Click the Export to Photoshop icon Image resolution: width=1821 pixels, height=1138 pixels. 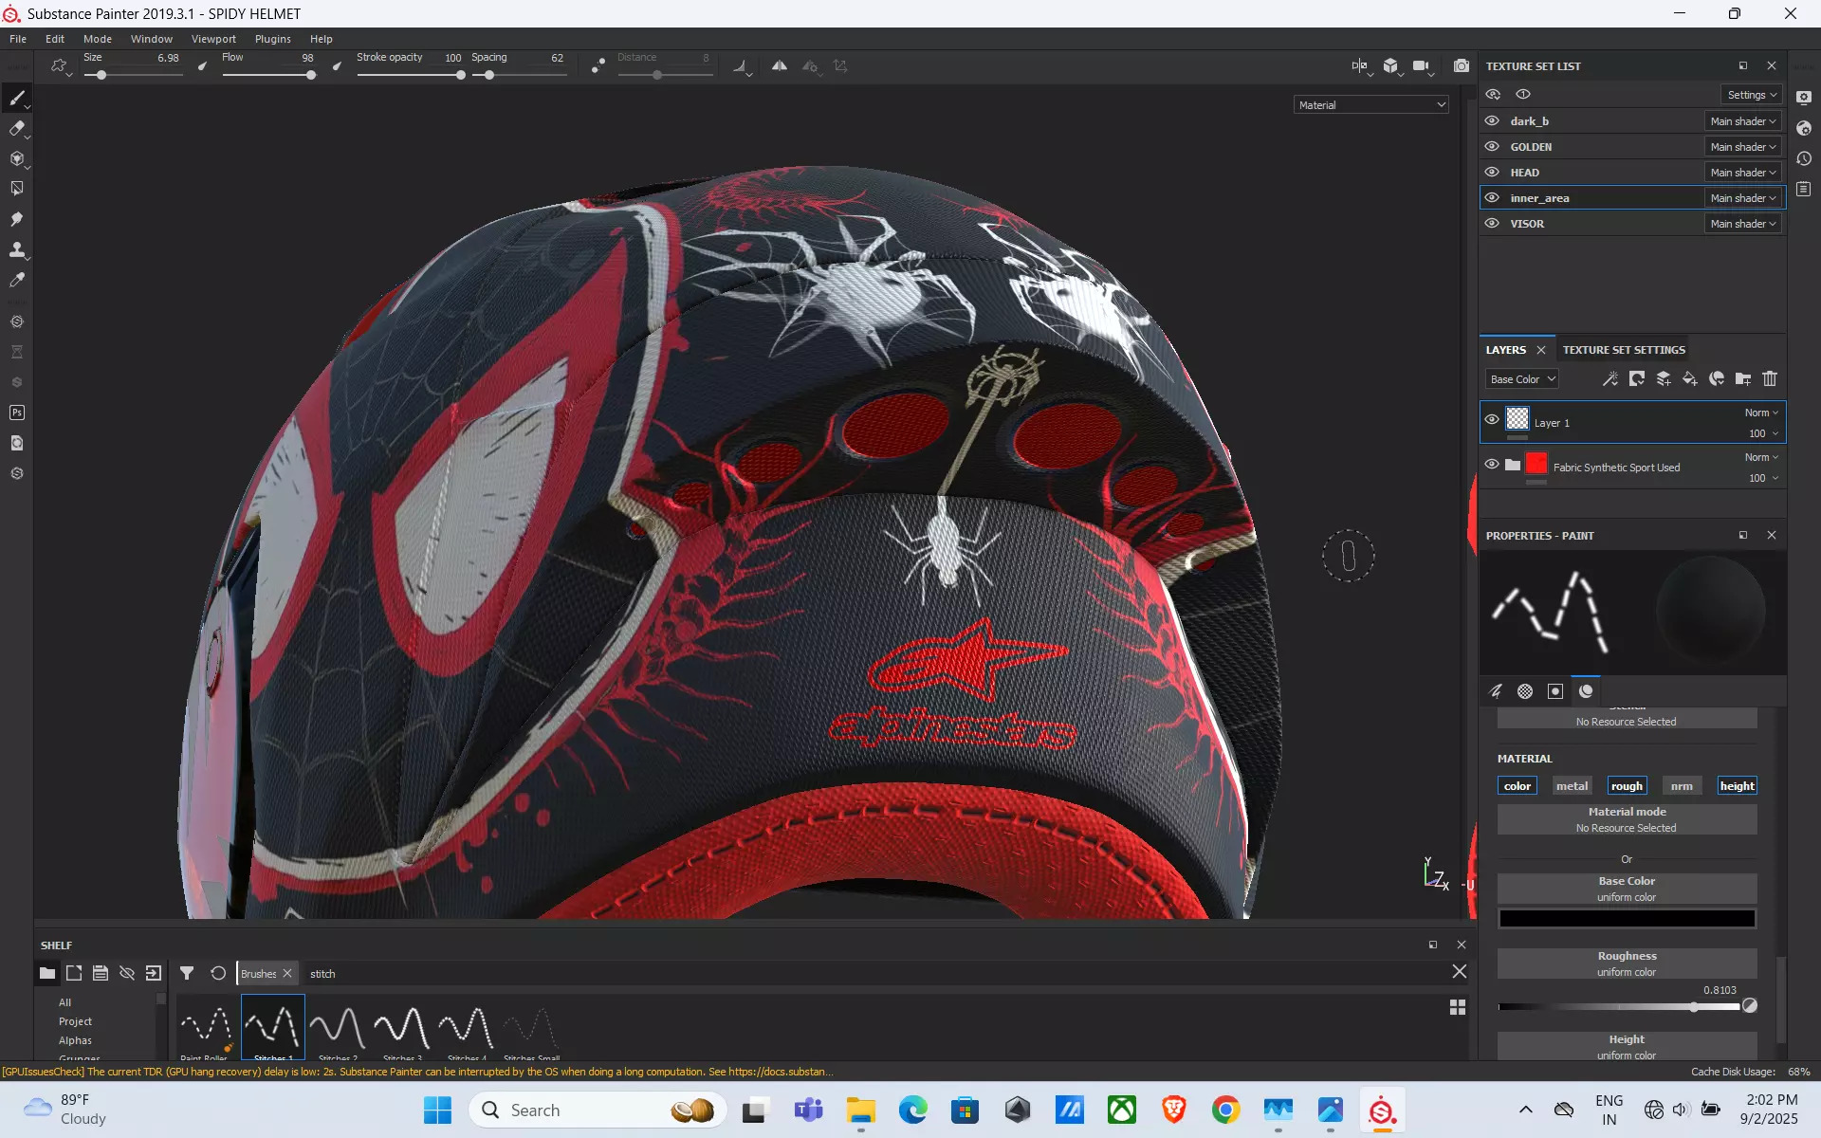[17, 413]
